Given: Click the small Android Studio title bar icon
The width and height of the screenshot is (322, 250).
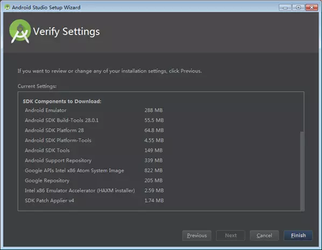Looking at the screenshot, I should coord(7,8).
